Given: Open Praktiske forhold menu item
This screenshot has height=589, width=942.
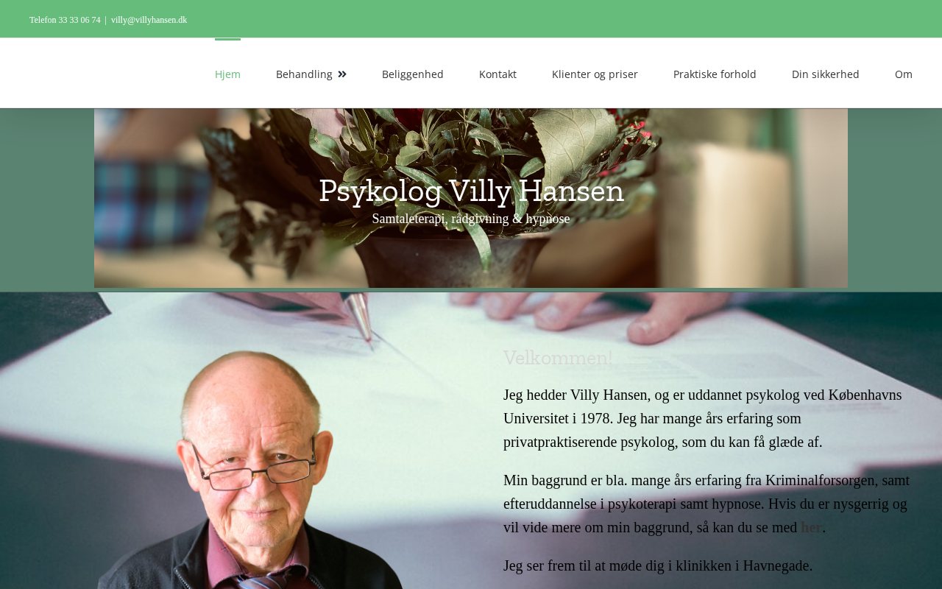Looking at the screenshot, I should pyautogui.click(x=715, y=74).
